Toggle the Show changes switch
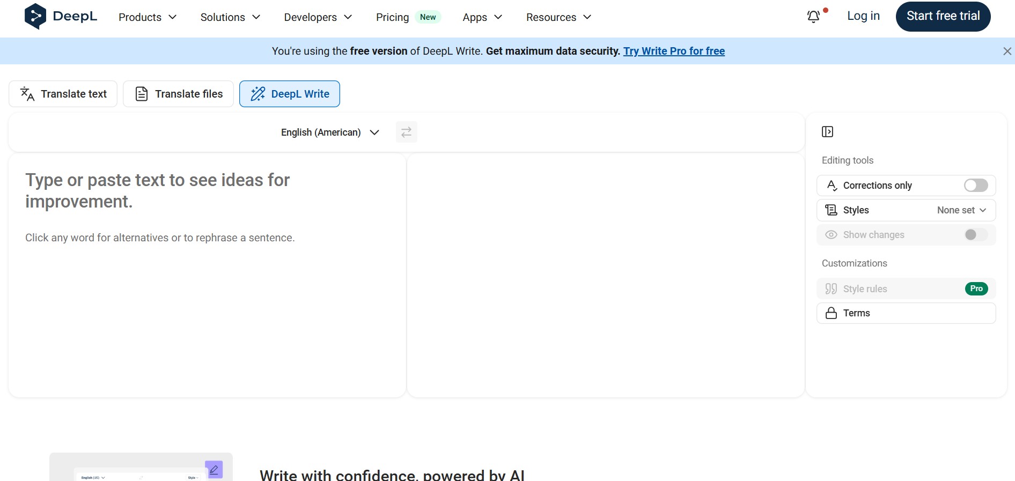The image size is (1015, 481). (976, 235)
